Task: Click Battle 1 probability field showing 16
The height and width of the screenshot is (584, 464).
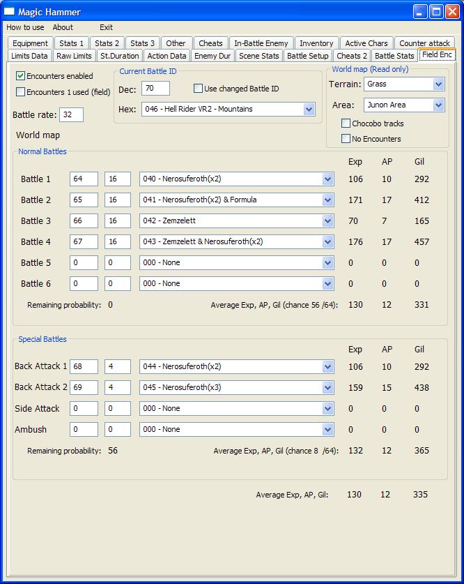Action: click(x=118, y=179)
